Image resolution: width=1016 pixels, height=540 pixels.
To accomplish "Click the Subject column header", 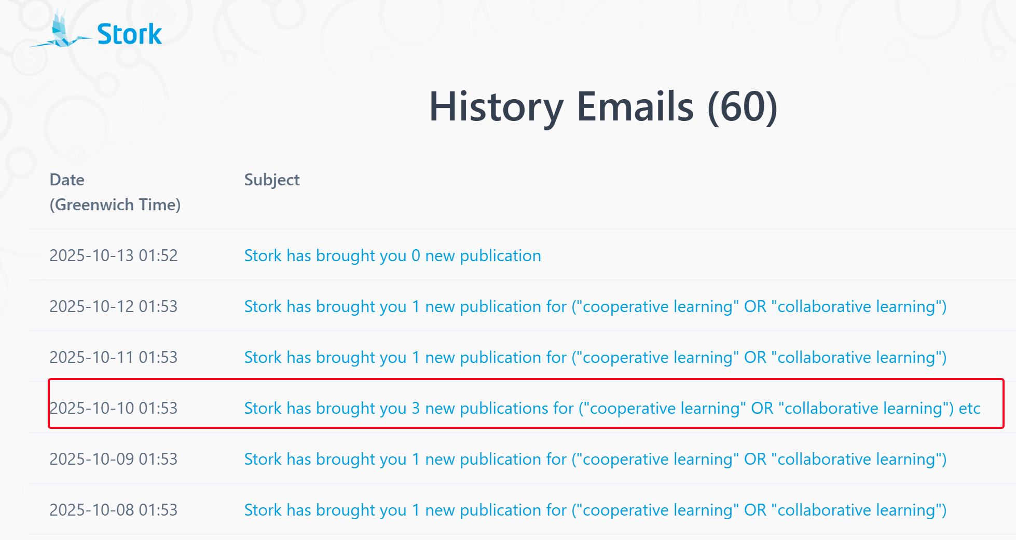I will [x=272, y=180].
